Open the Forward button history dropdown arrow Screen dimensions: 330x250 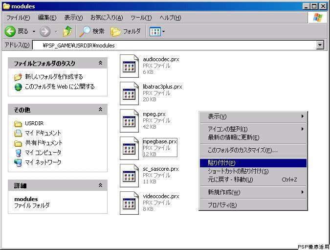(x=56, y=32)
